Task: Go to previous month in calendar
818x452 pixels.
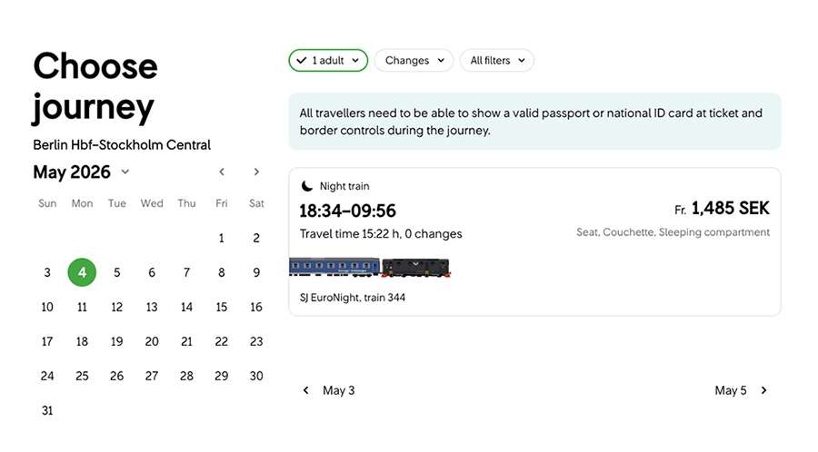Action: 222,172
